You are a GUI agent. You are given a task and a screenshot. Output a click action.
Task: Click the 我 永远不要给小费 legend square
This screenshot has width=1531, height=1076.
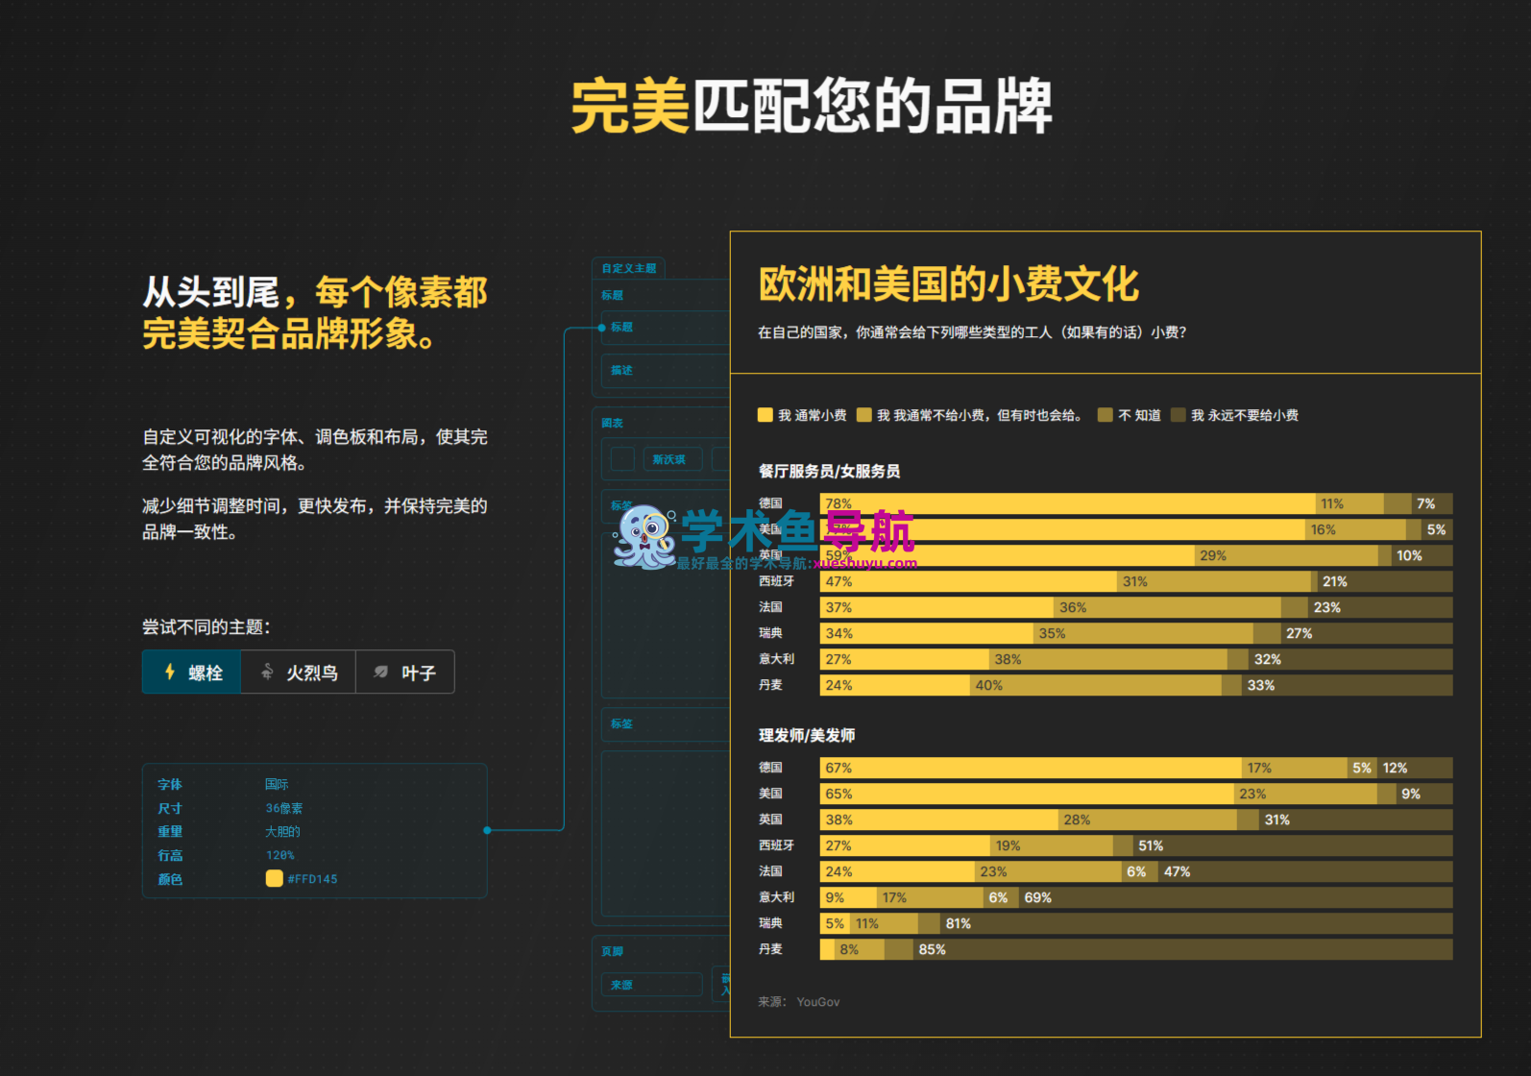(x=1179, y=415)
